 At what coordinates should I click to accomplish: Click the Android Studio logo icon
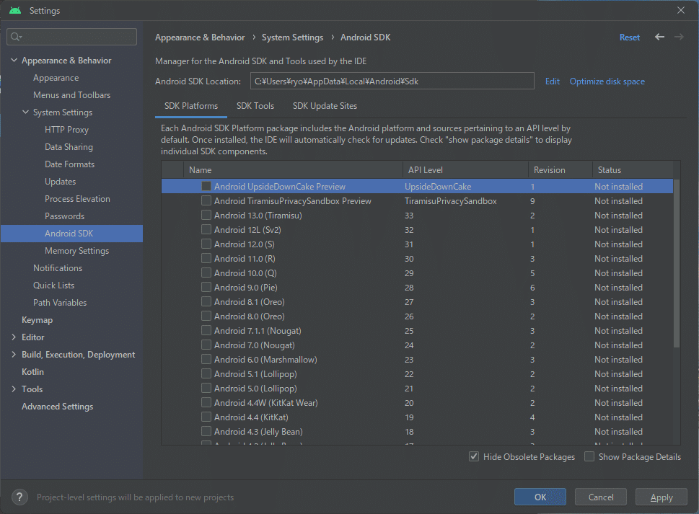pos(15,10)
